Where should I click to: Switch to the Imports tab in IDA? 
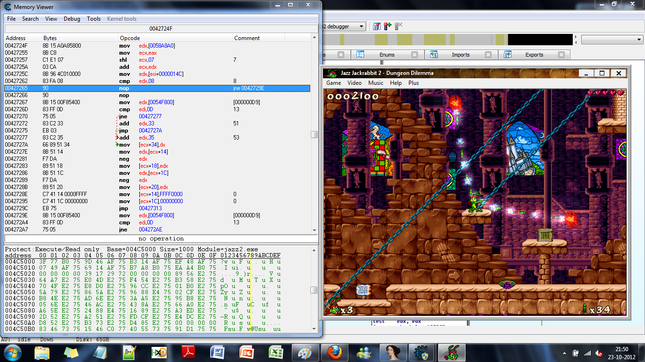[x=460, y=55]
